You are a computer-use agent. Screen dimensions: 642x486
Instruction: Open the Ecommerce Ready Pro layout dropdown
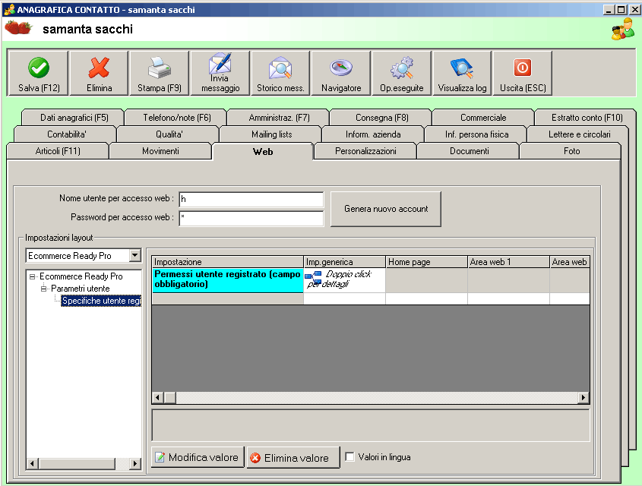point(134,256)
